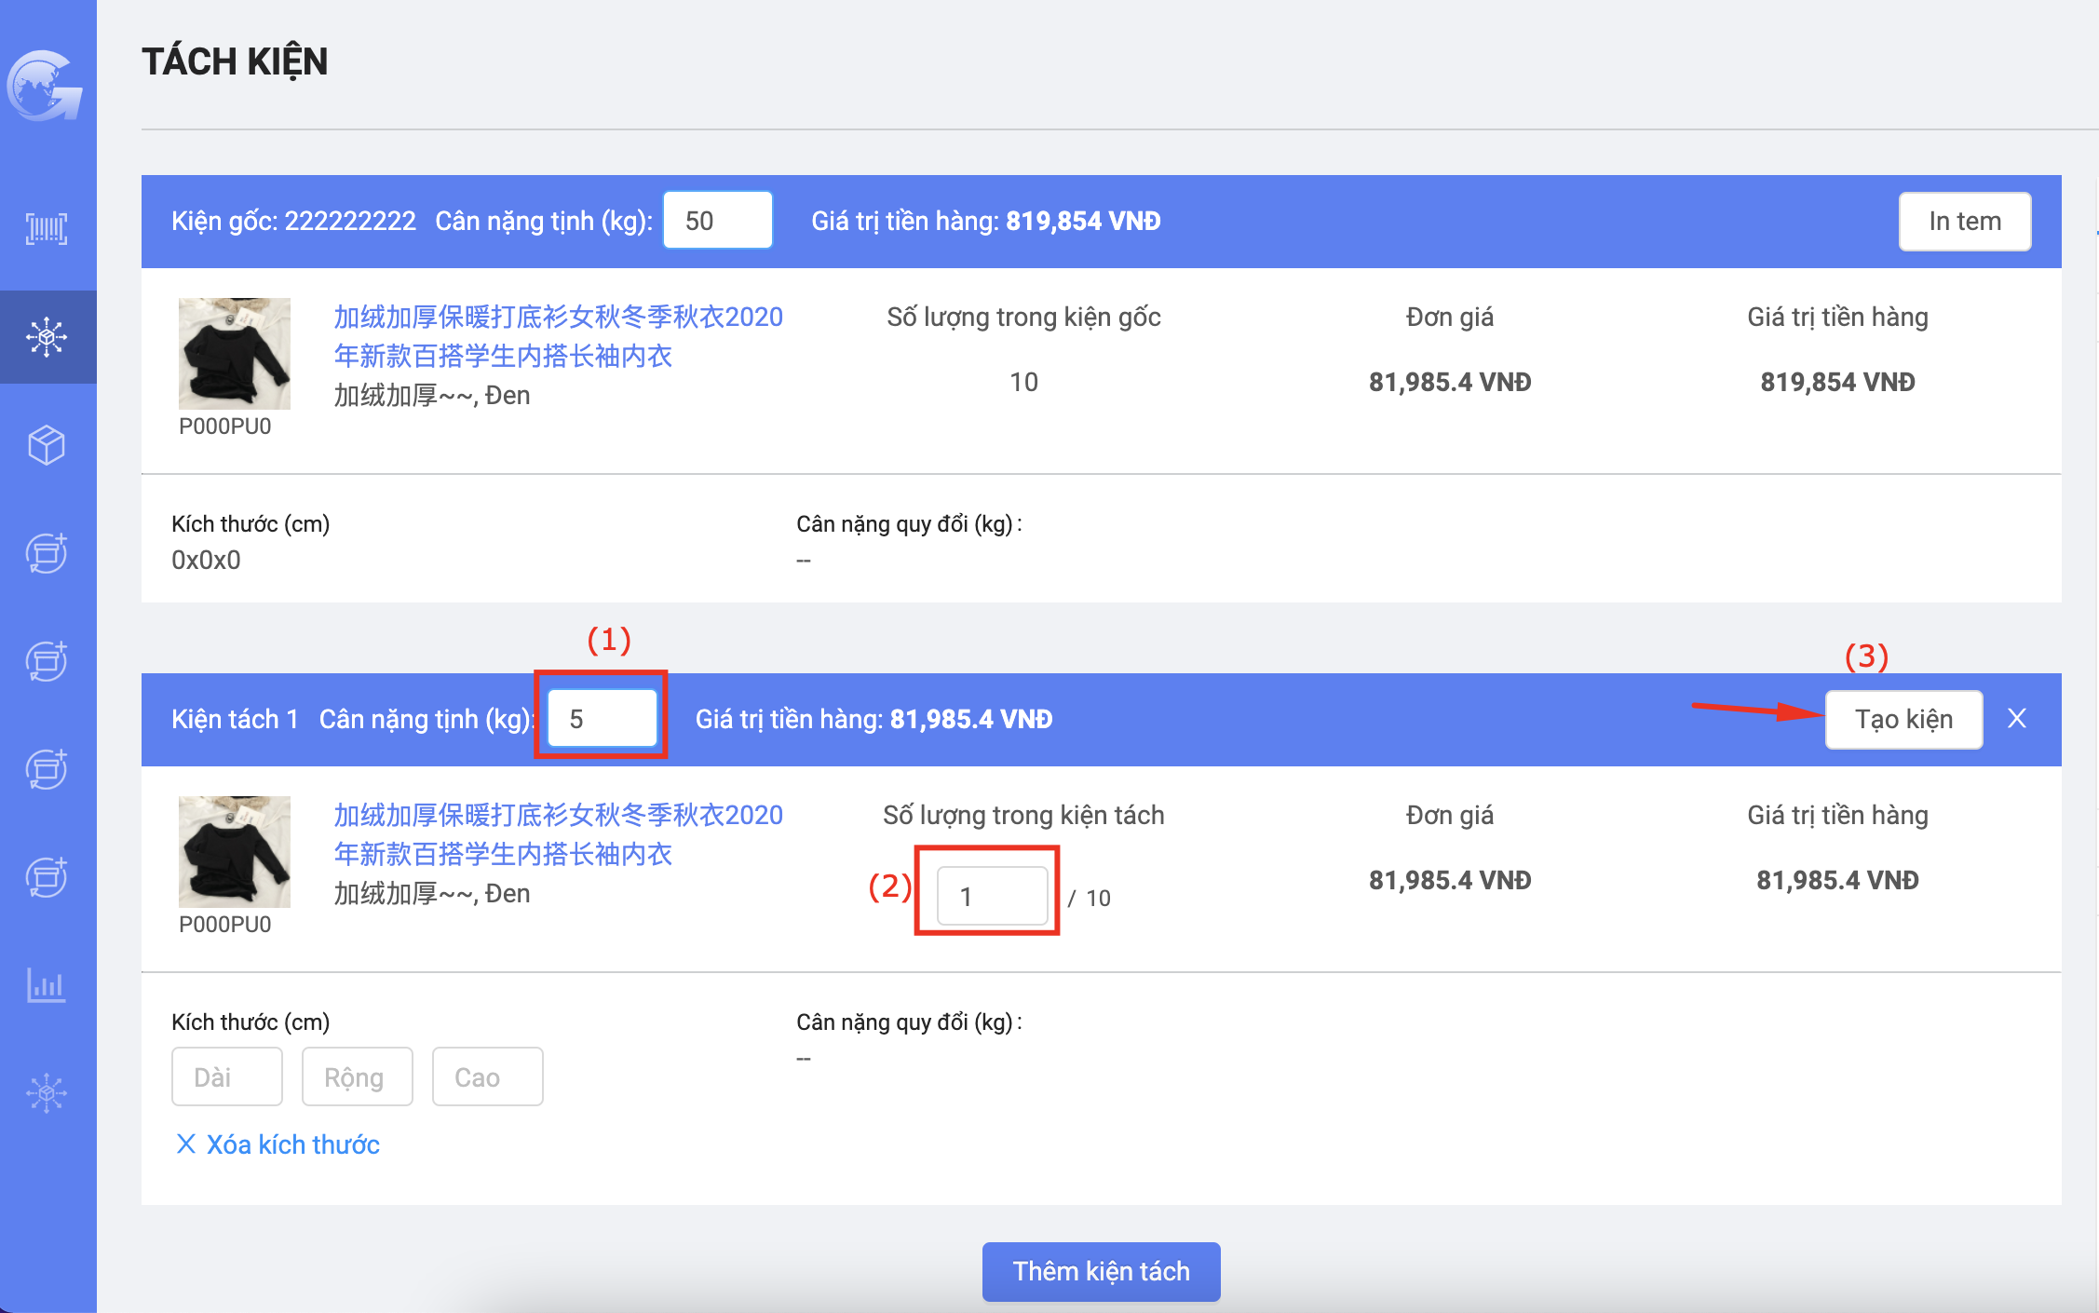
Task: Select the highlighted split-package sidebar icon
Action: [x=47, y=336]
